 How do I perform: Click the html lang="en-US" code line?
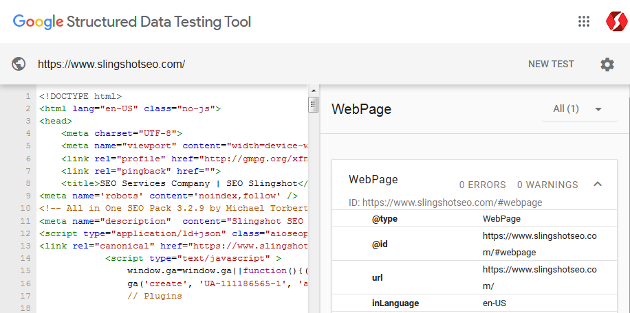pyautogui.click(x=130, y=108)
